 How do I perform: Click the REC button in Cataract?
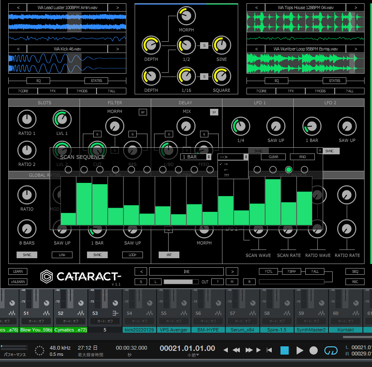(x=355, y=282)
